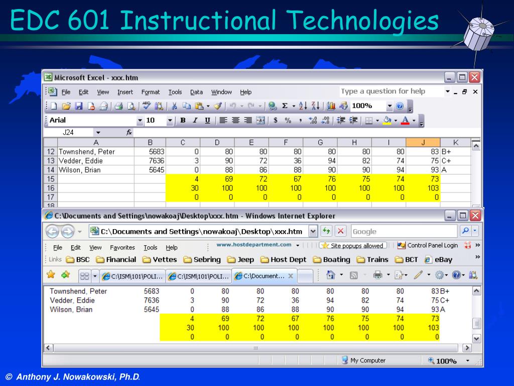The image size is (514, 386).
Task: Sort ascending with the A-Z icon
Action: click(303, 106)
